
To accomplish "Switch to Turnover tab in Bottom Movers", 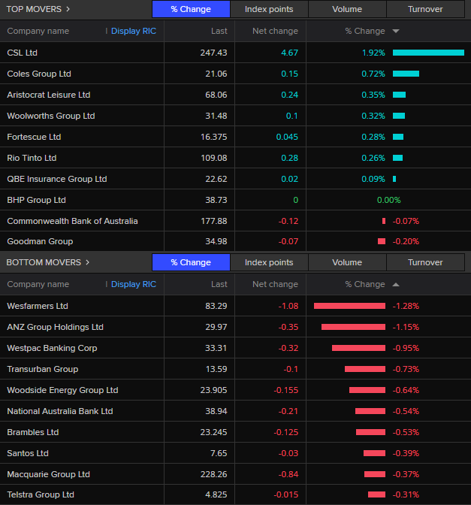I will click(x=425, y=262).
